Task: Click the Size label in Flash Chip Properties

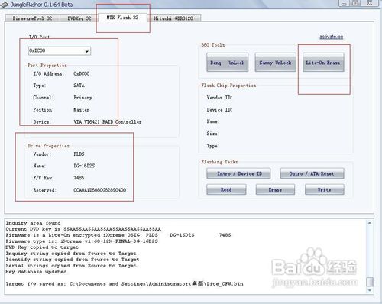Action: pyautogui.click(x=213, y=134)
